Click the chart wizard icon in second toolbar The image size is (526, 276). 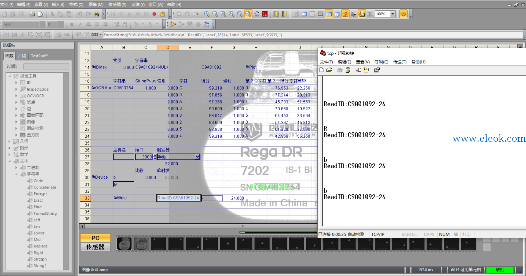click(x=207, y=24)
